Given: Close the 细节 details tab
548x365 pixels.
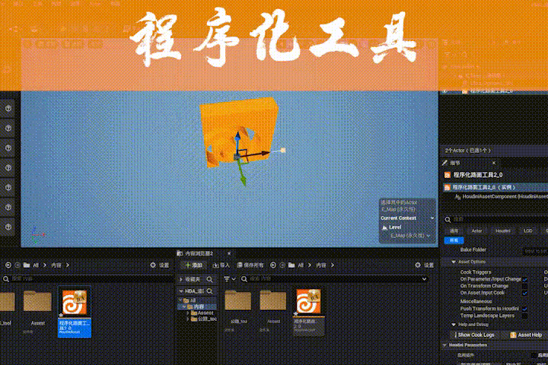Looking at the screenshot, I should tap(494, 163).
